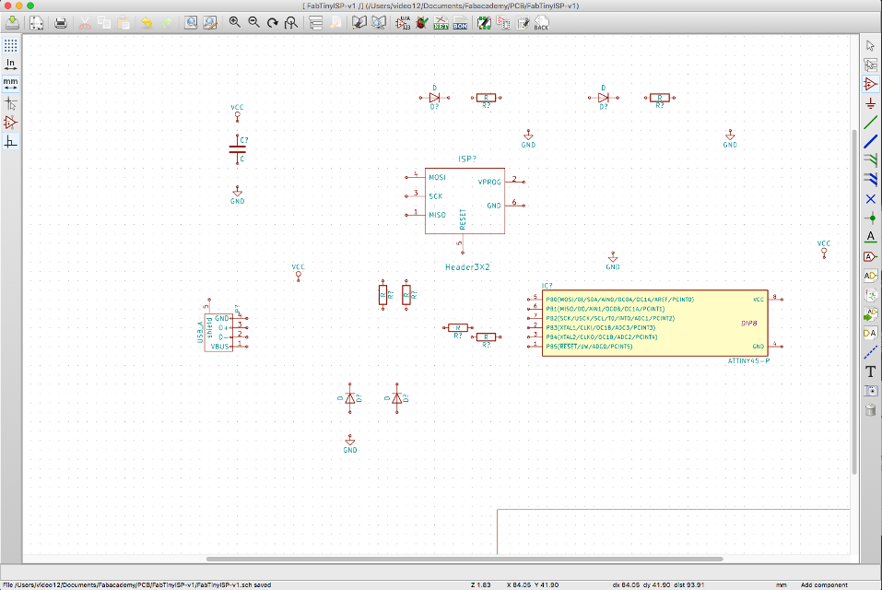Viewport: 882px width, 590px height.
Task: Select the graphic line tool
Action: (x=871, y=352)
